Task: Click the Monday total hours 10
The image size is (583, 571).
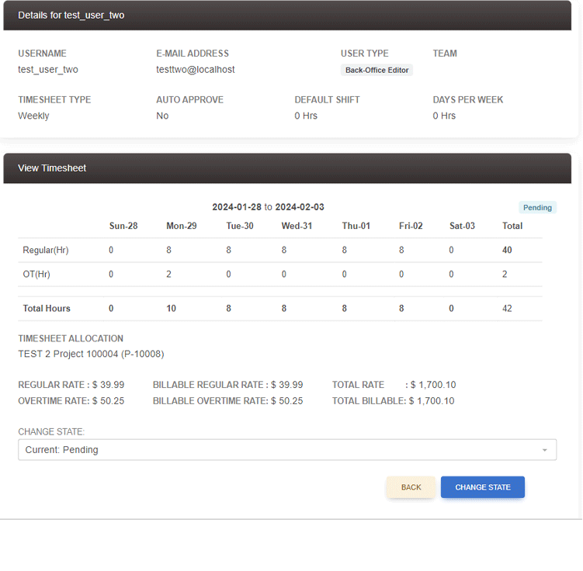Action: tap(171, 308)
